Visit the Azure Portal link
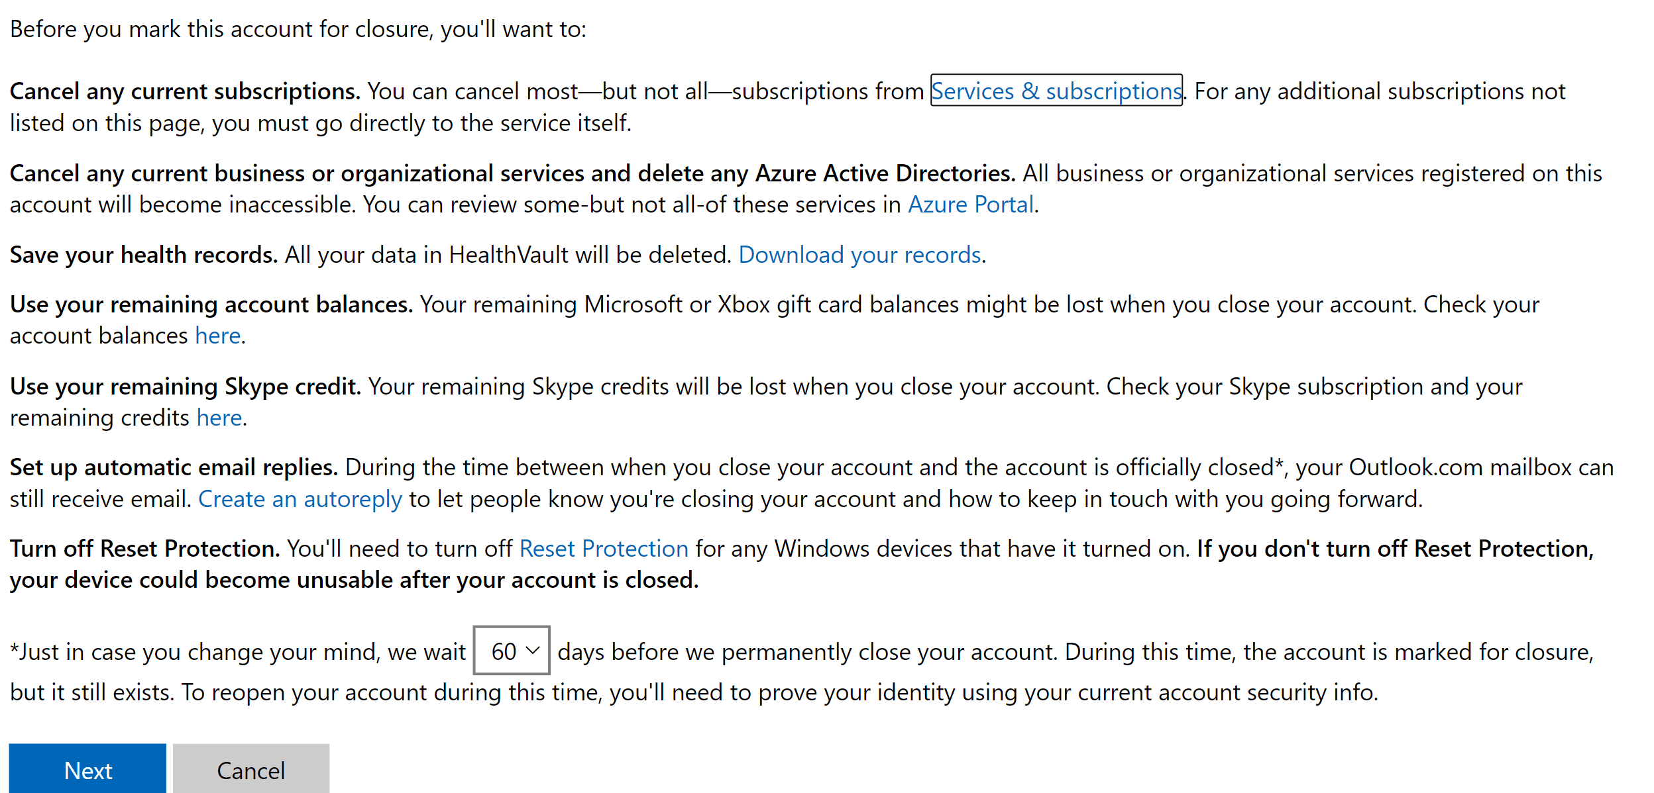 970,205
